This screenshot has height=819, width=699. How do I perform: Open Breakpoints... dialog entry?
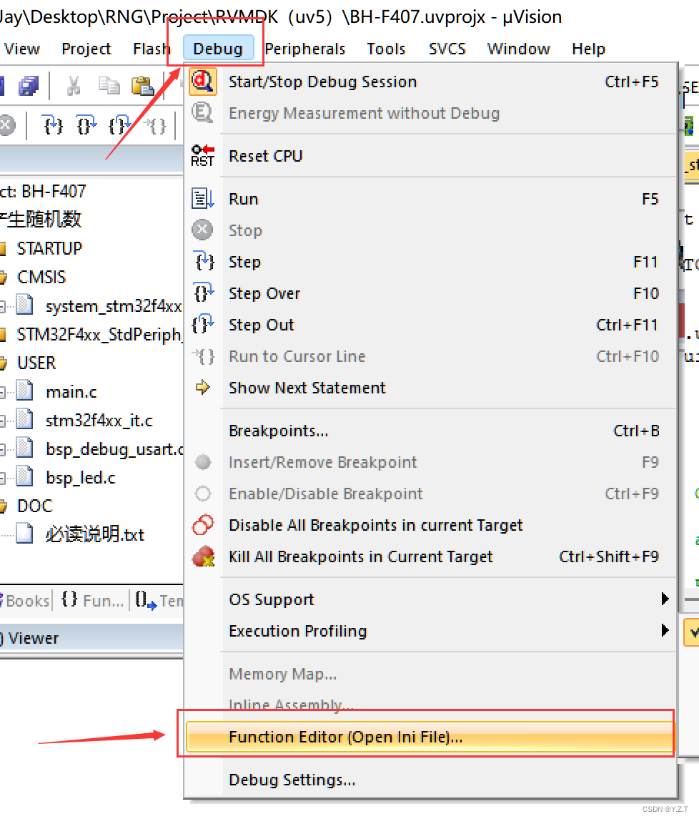(431, 431)
